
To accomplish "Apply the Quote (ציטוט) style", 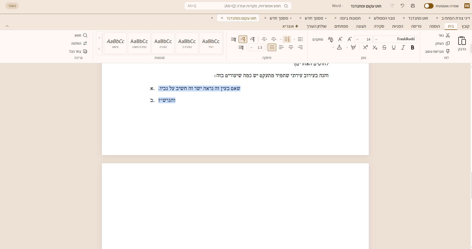I will click(x=115, y=43).
